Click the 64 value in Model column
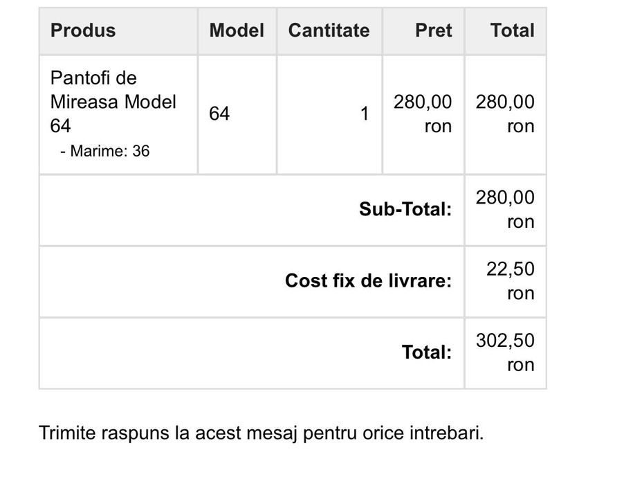624x484 pixels. tap(219, 114)
